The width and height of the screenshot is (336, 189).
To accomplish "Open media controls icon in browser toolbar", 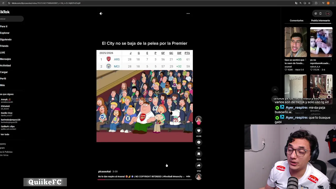I will pyautogui.click(x=323, y=3).
